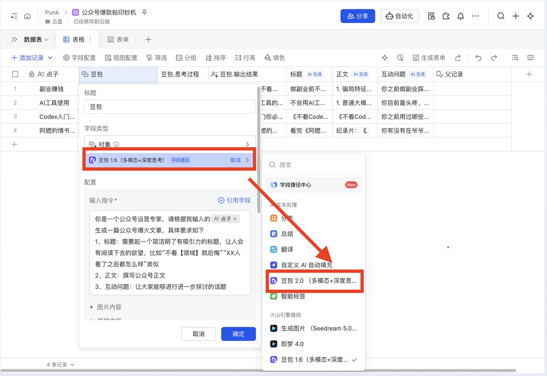
Task: Choose 豆包 2.0 (多模态+深度思考) option
Action: 314,281
